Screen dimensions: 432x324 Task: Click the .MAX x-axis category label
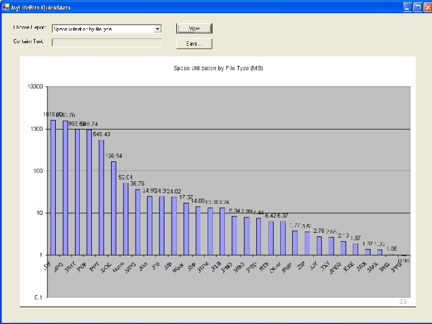[x=373, y=267]
